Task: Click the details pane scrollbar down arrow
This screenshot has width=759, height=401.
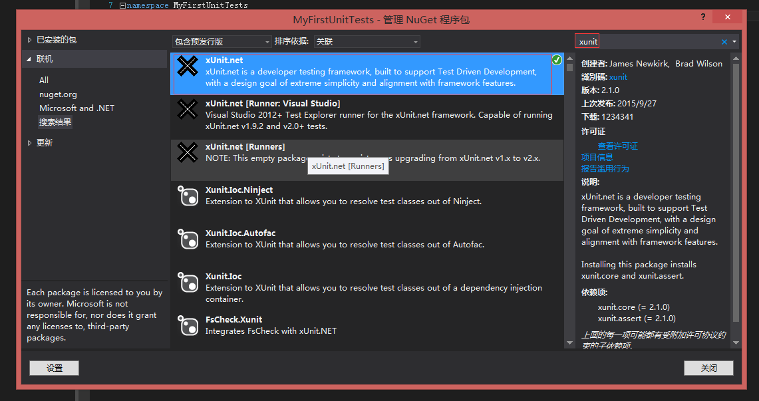Action: click(x=736, y=342)
